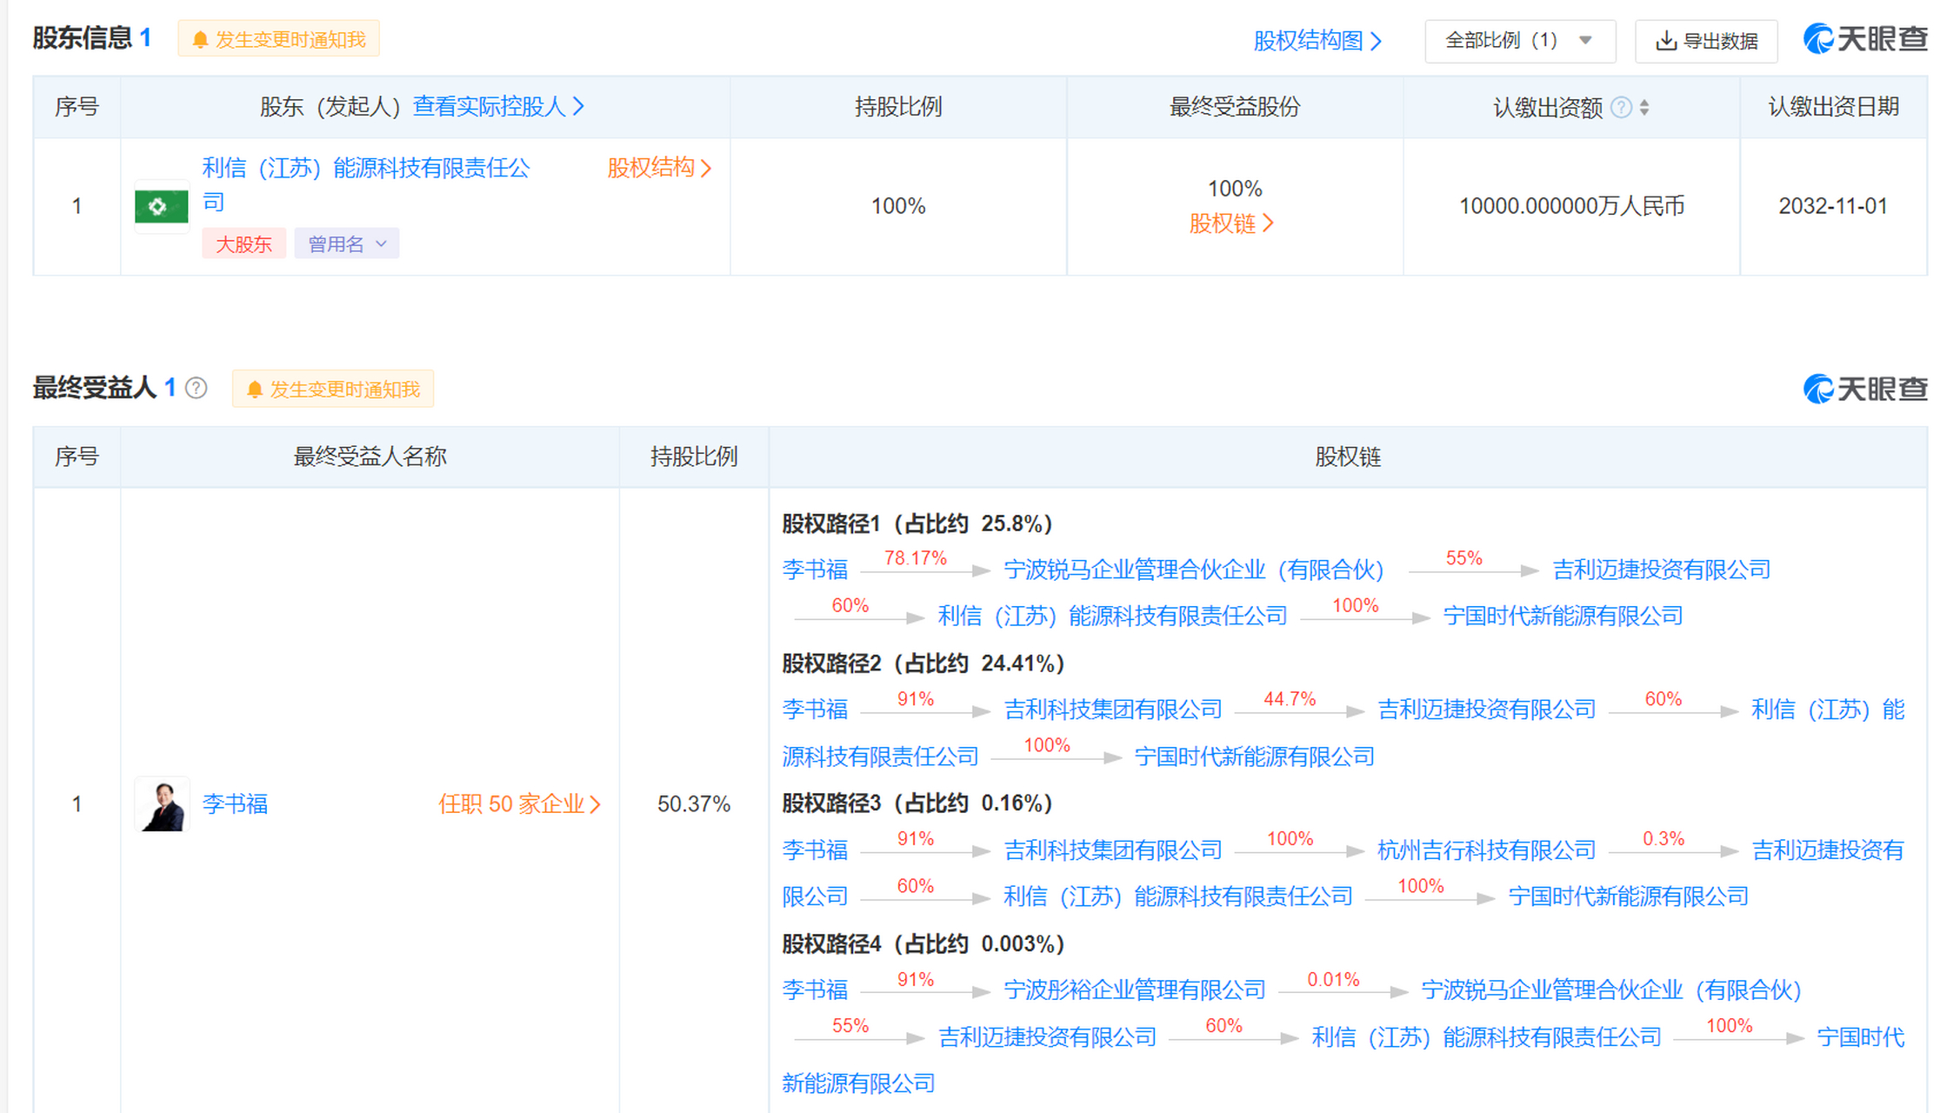Click the 0.01% percentage in 股权路径4

pos(1333,980)
